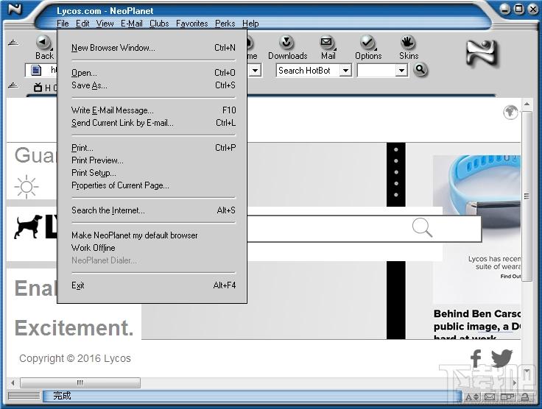This screenshot has width=542, height=409.
Task: Click the status bar windows icon
Action: pyautogui.click(x=508, y=397)
